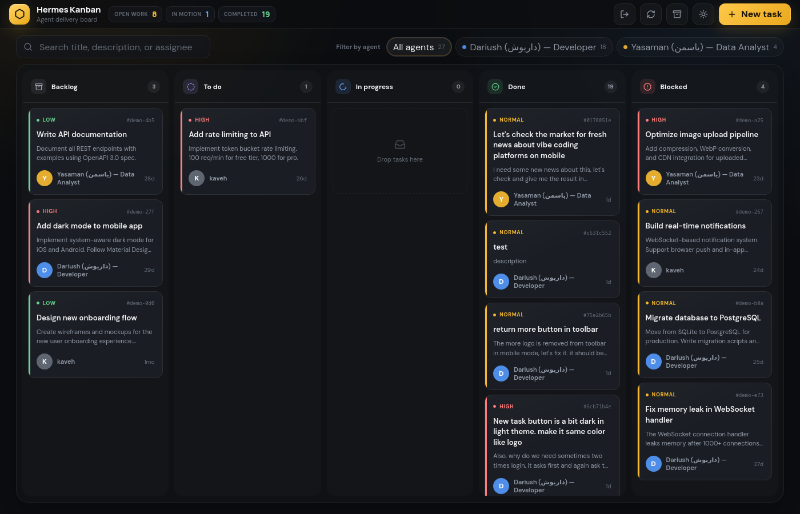This screenshot has height=514, width=800.
Task: Toggle light theme with sun icon
Action: pyautogui.click(x=703, y=14)
